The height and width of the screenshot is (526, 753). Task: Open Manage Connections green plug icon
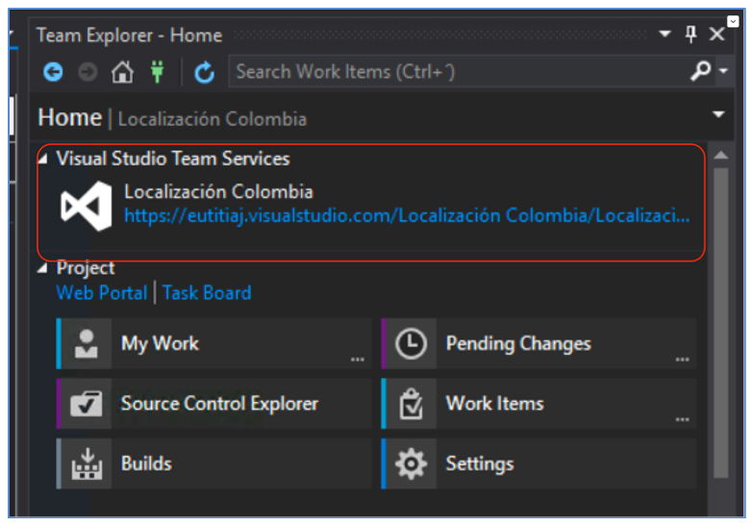158,72
